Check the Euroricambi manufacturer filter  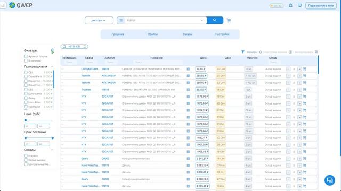click(x=26, y=94)
